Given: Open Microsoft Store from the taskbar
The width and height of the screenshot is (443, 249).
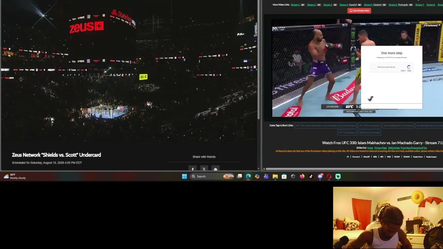Looking at the screenshot, I should 284,176.
